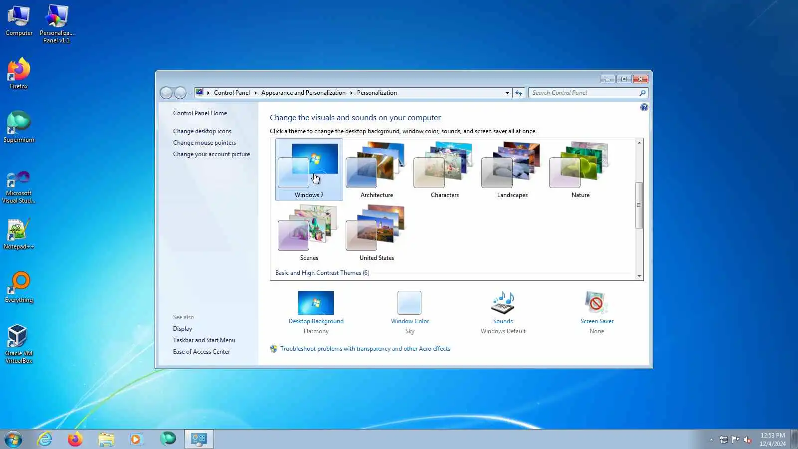Open the Start menu orb
Viewport: 798px width, 449px height.
[13, 439]
